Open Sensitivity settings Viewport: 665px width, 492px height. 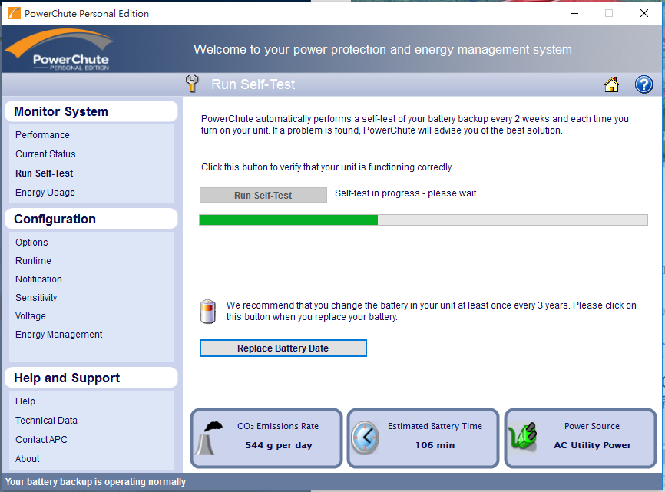click(36, 298)
